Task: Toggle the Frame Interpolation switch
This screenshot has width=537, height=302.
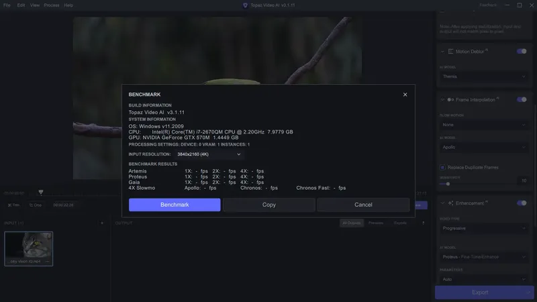Action: coord(522,99)
